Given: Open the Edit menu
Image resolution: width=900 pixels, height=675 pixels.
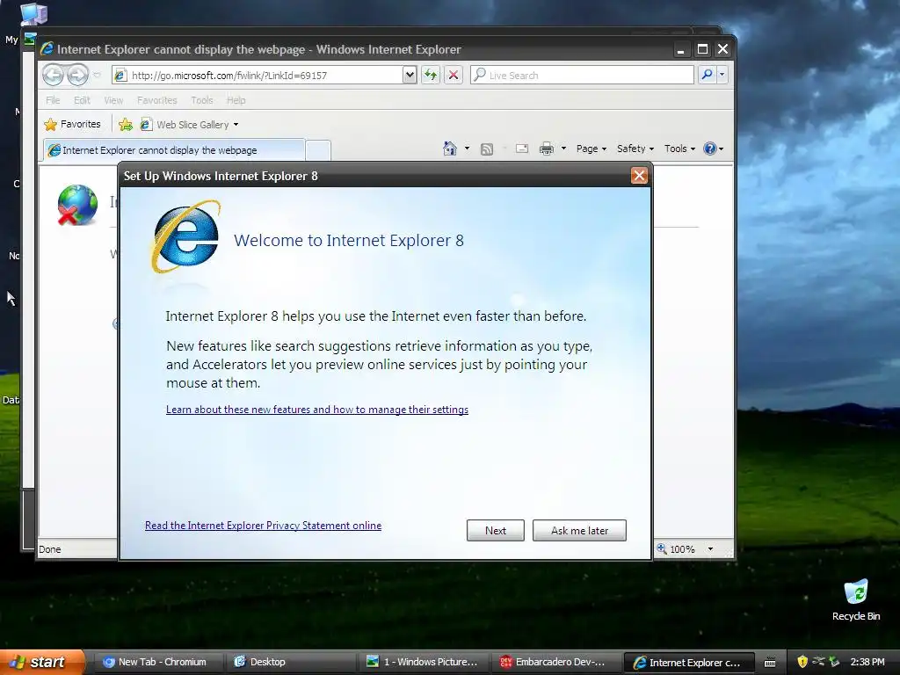Looking at the screenshot, I should (x=82, y=100).
